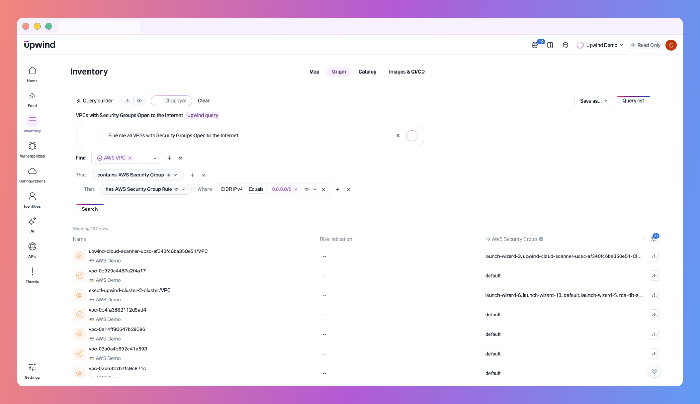Viewport: 700px width, 404px height.
Task: Toggle eye icon on has AWS Security Group Rule
Action: (x=176, y=189)
